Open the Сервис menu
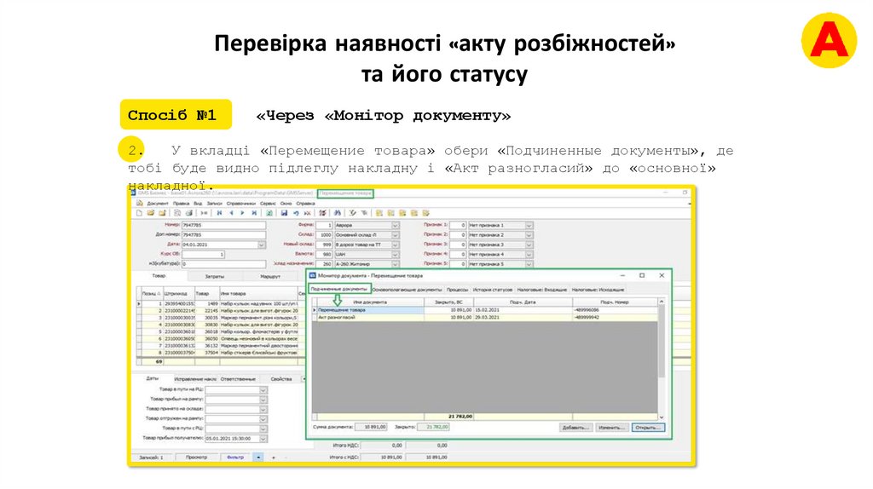This screenshot has height=489, width=873. tap(268, 204)
